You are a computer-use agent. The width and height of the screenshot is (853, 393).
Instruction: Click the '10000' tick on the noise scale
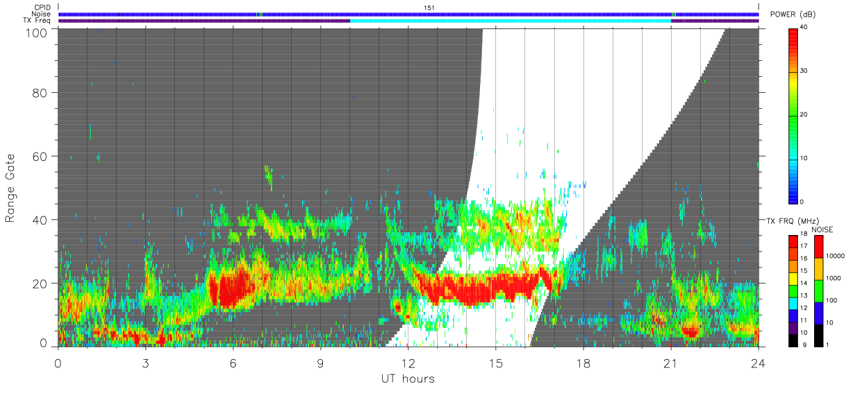coord(836,256)
